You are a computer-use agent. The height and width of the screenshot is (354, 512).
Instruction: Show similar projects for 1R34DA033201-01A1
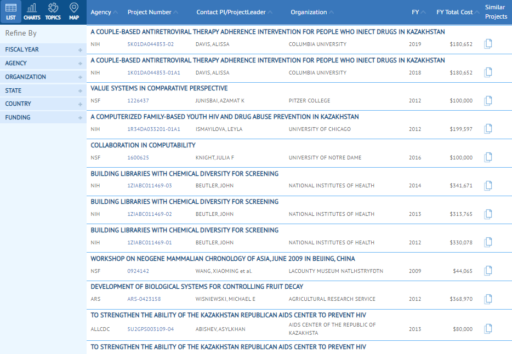point(488,129)
